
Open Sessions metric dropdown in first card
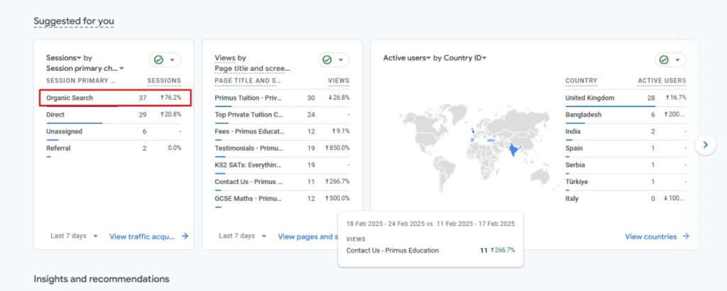64,58
